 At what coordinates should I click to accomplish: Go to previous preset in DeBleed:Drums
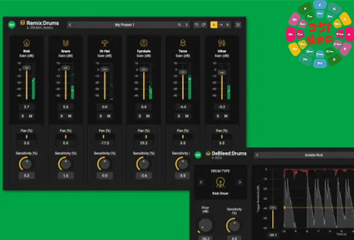coord(257,155)
